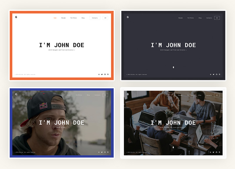Click the Twitter icon in the orange-bordered preview

(x=102, y=74)
